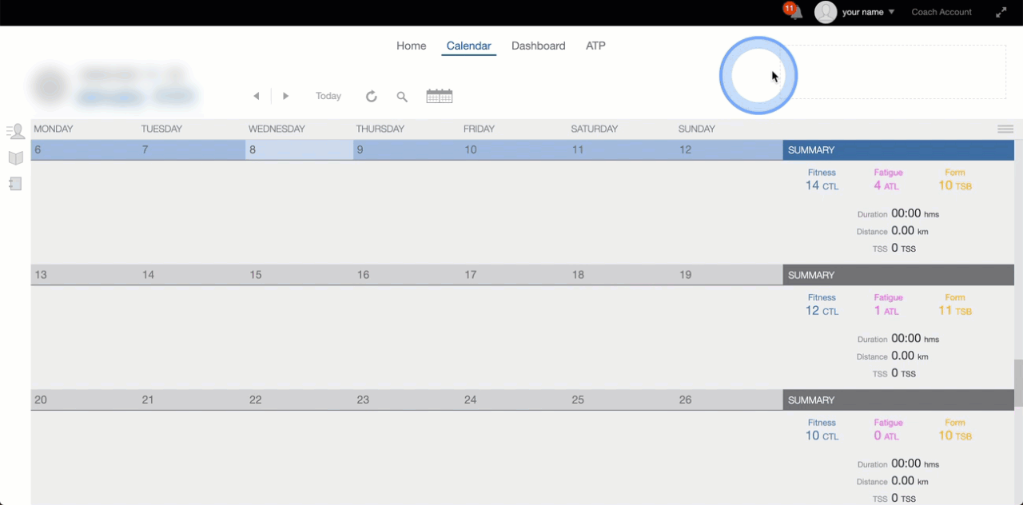Toggle fullscreen with the expand arrows icon
Screen dimensions: 1023x505
pyautogui.click(x=1001, y=12)
